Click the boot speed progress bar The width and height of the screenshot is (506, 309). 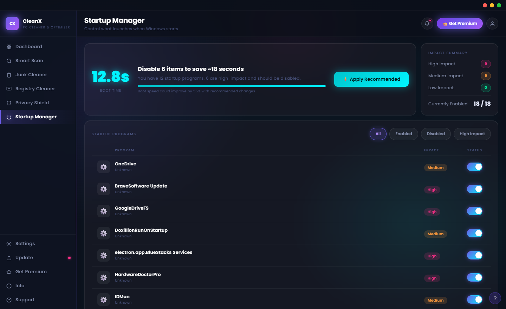[232, 86]
